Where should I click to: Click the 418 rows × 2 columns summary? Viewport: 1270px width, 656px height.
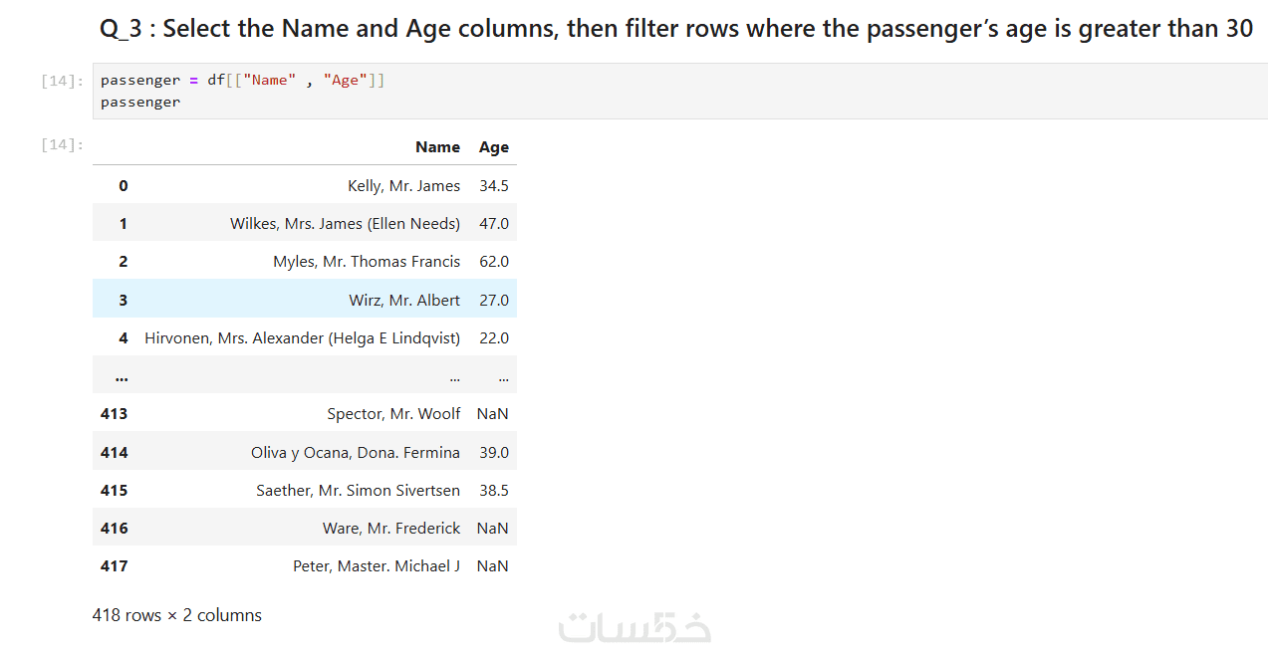[176, 615]
